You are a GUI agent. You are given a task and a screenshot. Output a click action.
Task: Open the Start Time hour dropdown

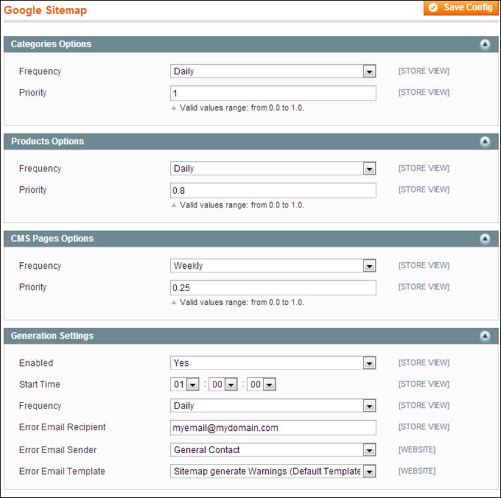click(184, 384)
